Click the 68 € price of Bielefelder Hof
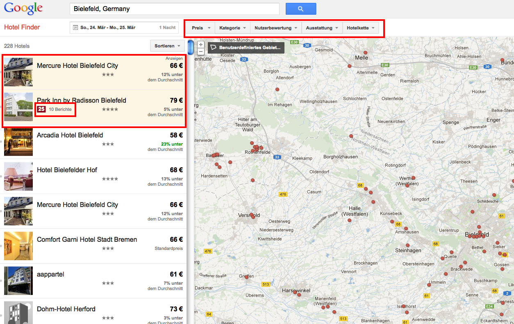 pyautogui.click(x=176, y=170)
